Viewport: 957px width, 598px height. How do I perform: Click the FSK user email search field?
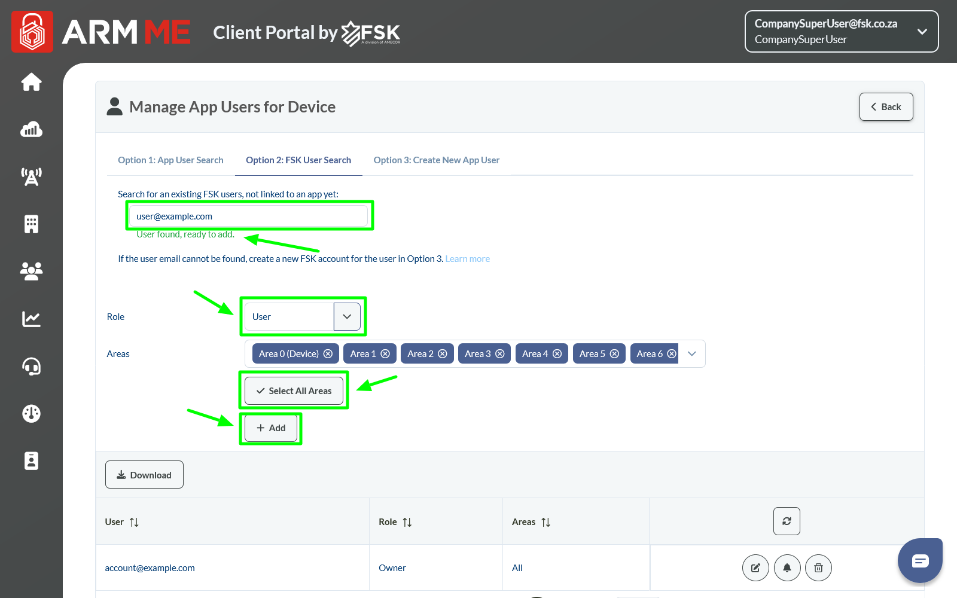(x=248, y=216)
